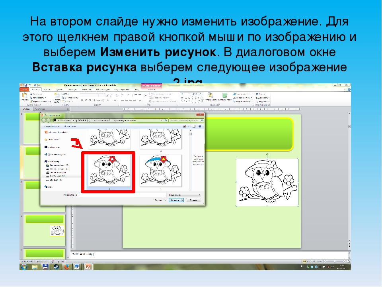382x287 pixels.
Task: Open the Tools (Сервис) dropdown in the dialog
Action: (x=160, y=200)
